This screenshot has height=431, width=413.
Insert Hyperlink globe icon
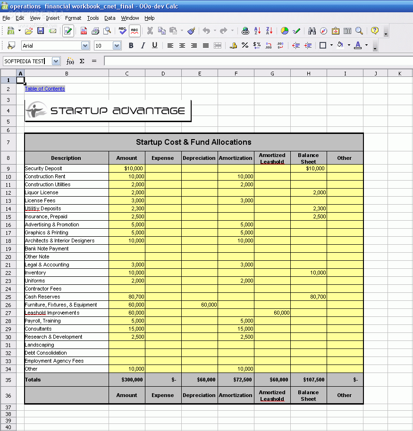click(x=245, y=31)
